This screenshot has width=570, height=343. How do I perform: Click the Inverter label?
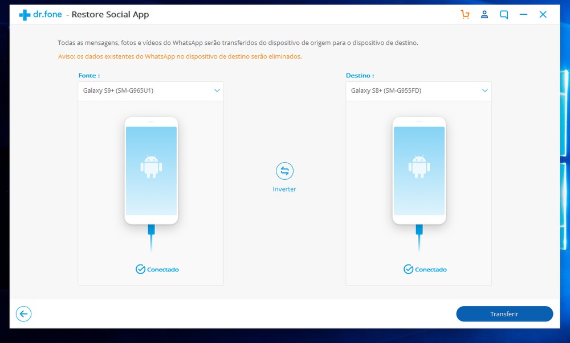(284, 189)
